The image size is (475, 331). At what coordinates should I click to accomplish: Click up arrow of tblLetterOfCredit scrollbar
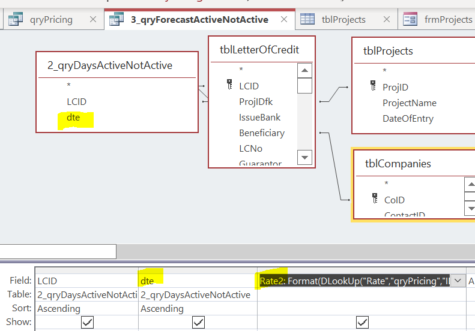coord(304,71)
